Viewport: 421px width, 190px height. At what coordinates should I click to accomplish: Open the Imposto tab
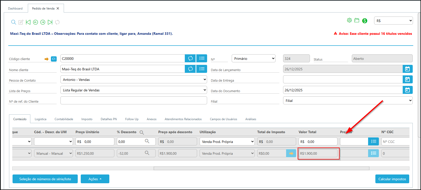click(x=87, y=119)
